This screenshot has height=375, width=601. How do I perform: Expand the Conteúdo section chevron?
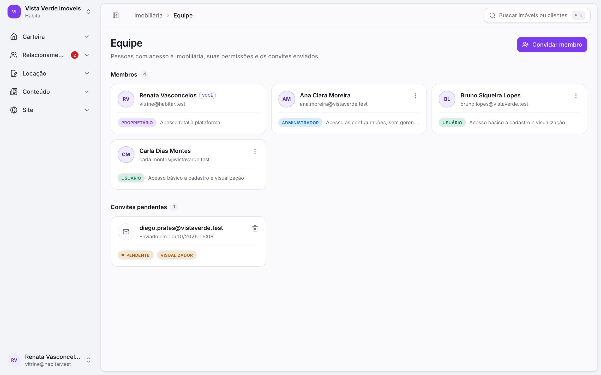click(x=87, y=92)
